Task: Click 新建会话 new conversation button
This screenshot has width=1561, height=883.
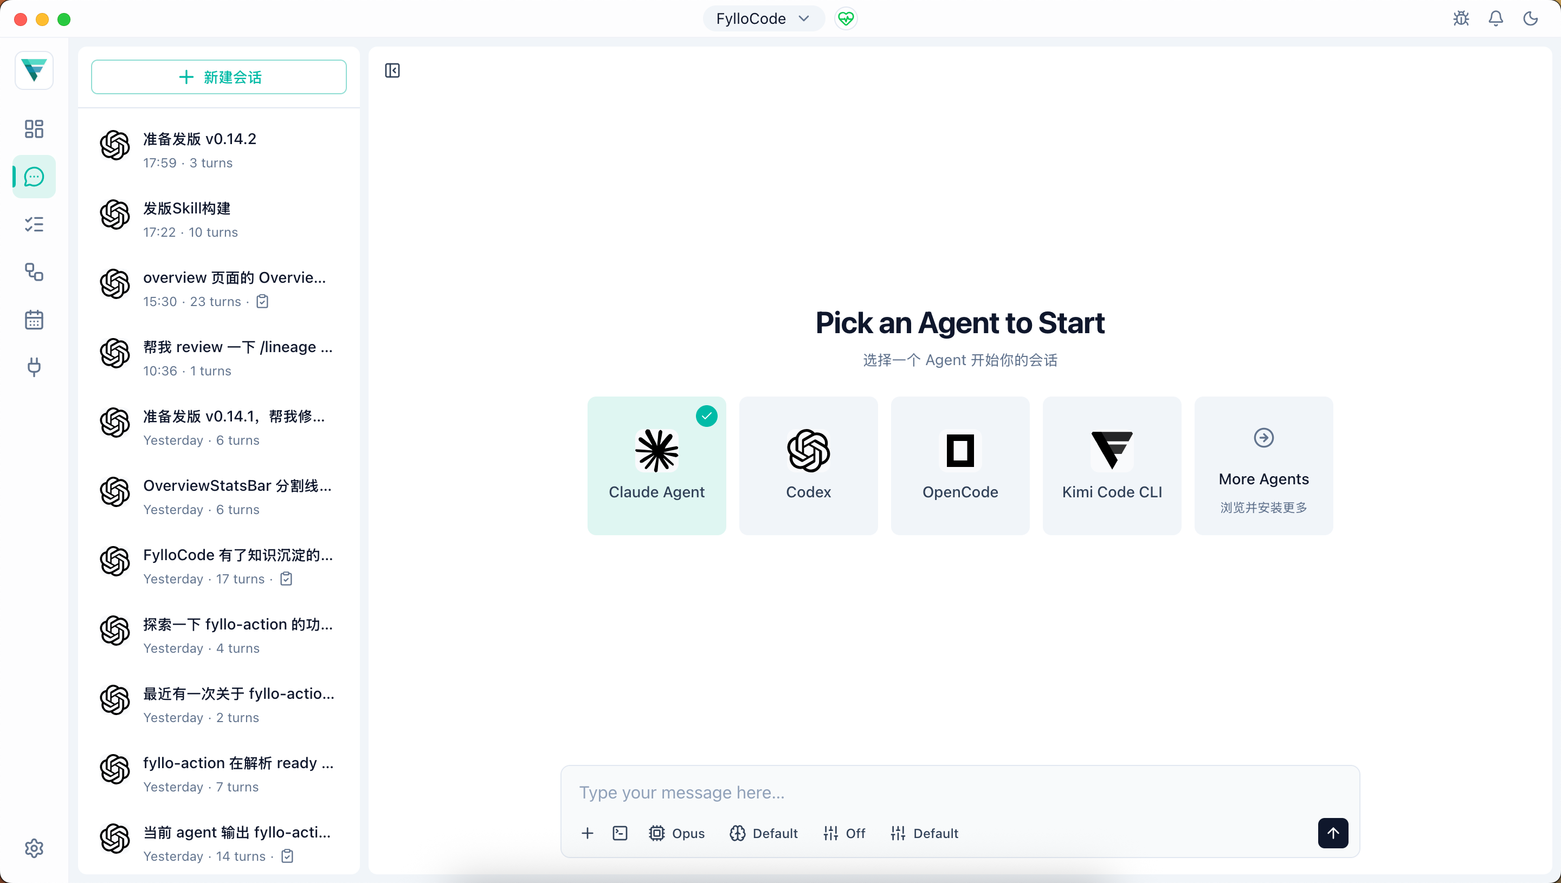Action: pyautogui.click(x=218, y=77)
